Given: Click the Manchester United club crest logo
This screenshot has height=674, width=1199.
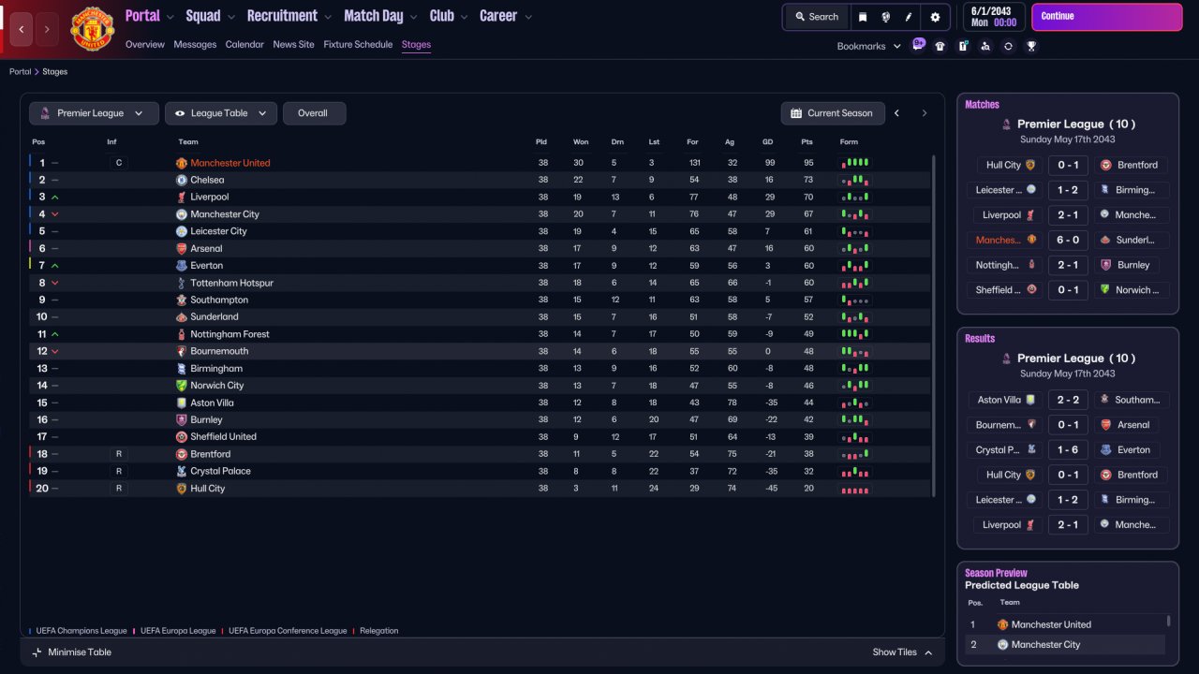Looking at the screenshot, I should tap(92, 29).
